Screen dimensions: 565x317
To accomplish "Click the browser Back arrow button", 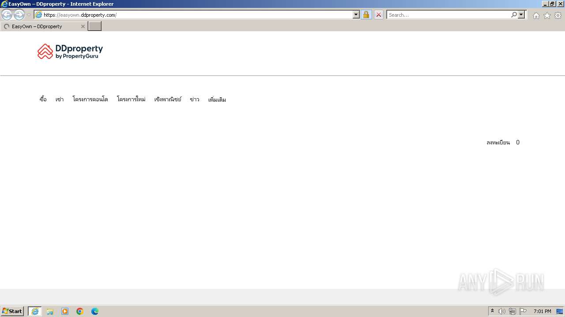I will click(7, 15).
